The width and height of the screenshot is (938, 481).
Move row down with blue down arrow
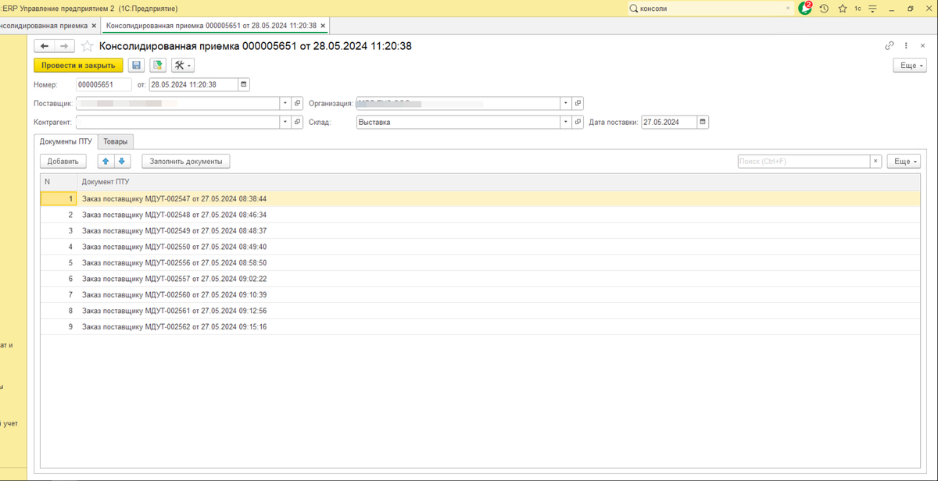[x=122, y=161]
